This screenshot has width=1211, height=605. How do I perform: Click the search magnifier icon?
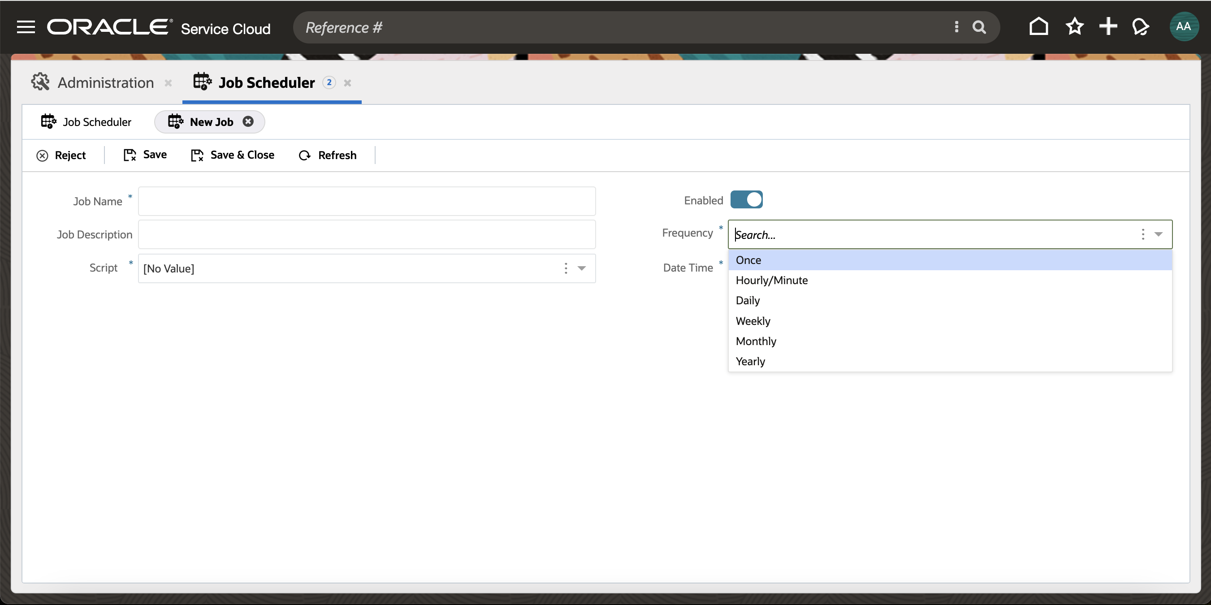tap(979, 27)
